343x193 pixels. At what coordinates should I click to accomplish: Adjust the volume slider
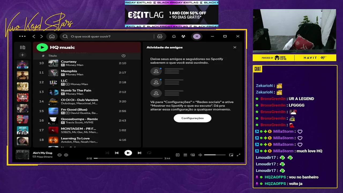[x=215, y=155]
